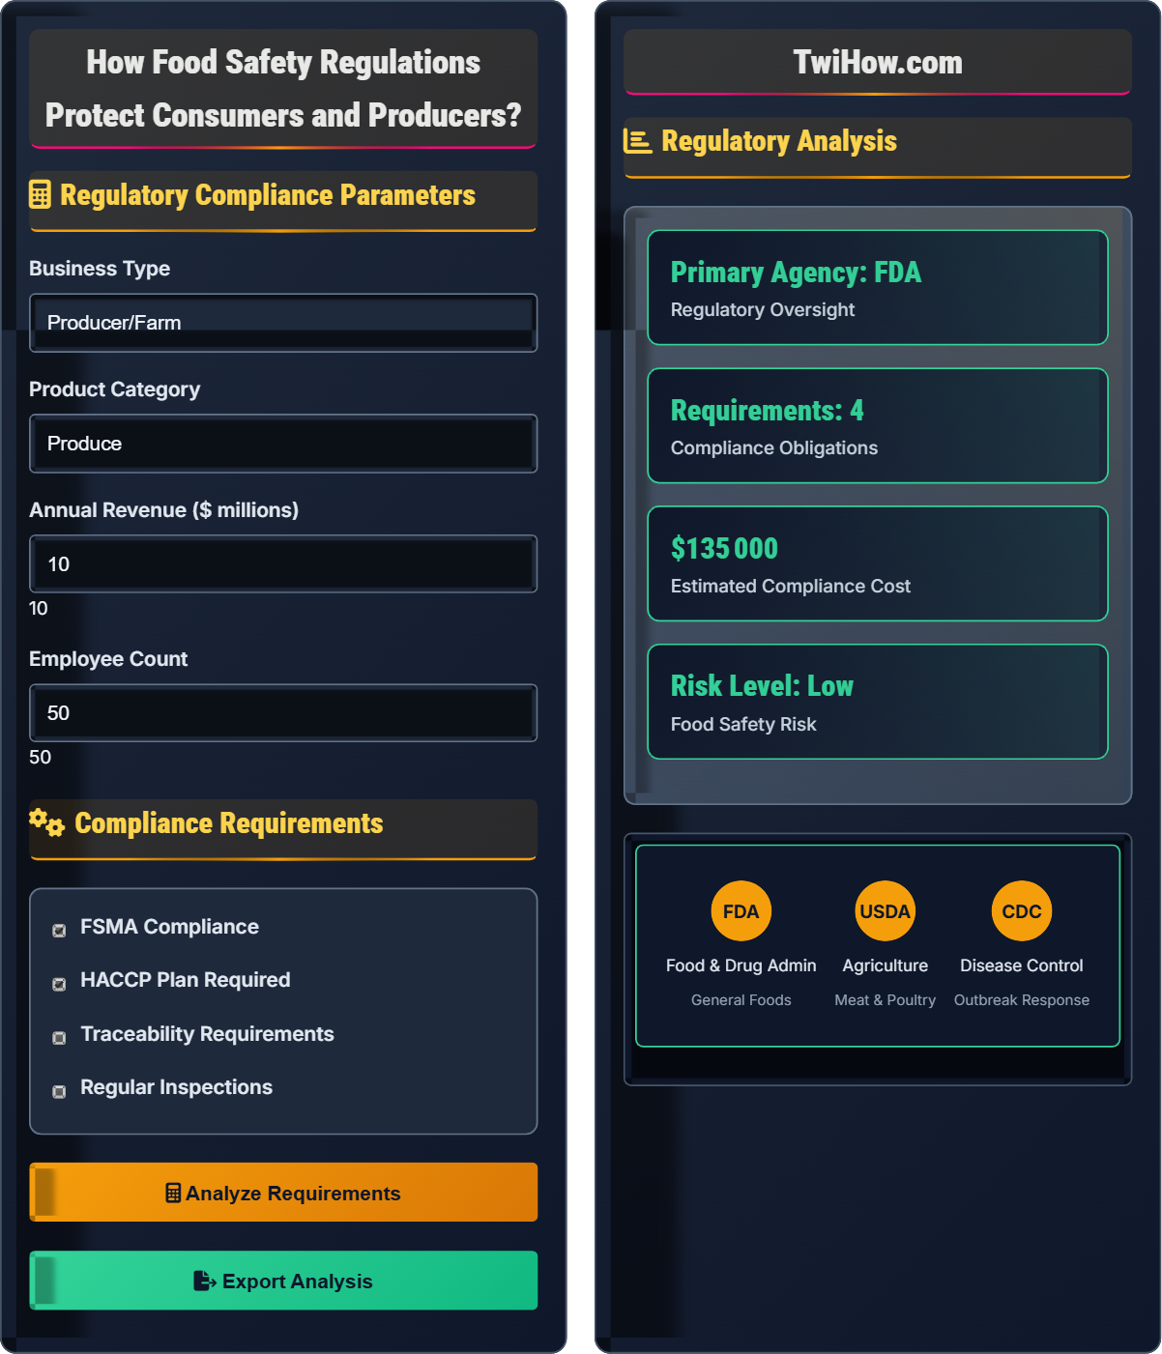Viewport: 1162px width, 1354px height.
Task: Toggle the Traceability Requirements checkbox
Action: click(x=59, y=1037)
